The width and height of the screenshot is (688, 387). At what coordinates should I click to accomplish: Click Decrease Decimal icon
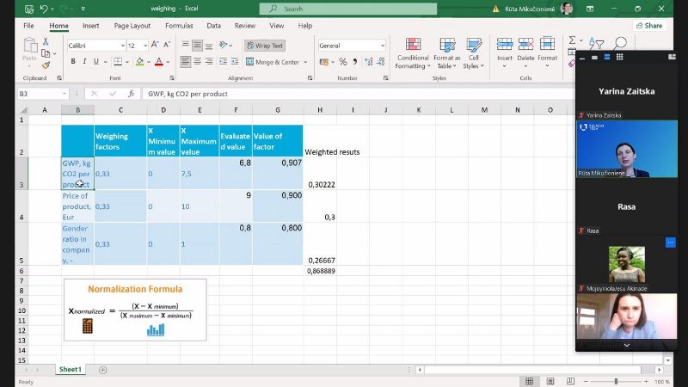(x=380, y=62)
